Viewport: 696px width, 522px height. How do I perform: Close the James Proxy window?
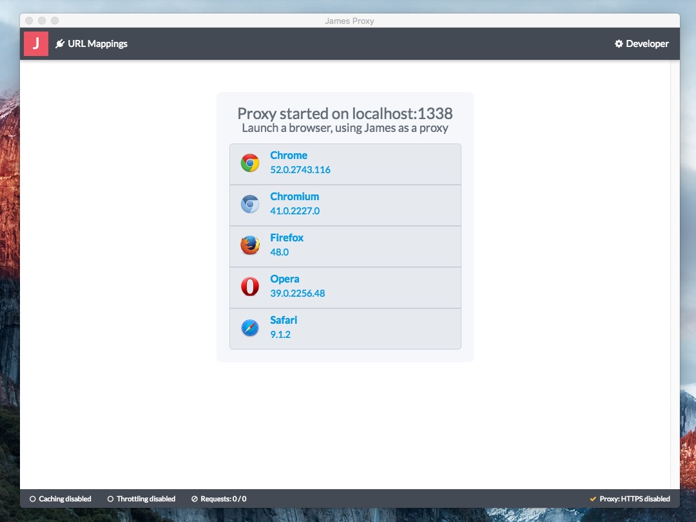click(29, 21)
